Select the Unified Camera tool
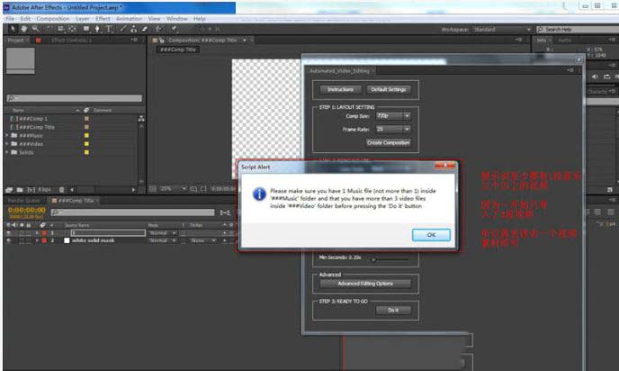 click(61, 29)
